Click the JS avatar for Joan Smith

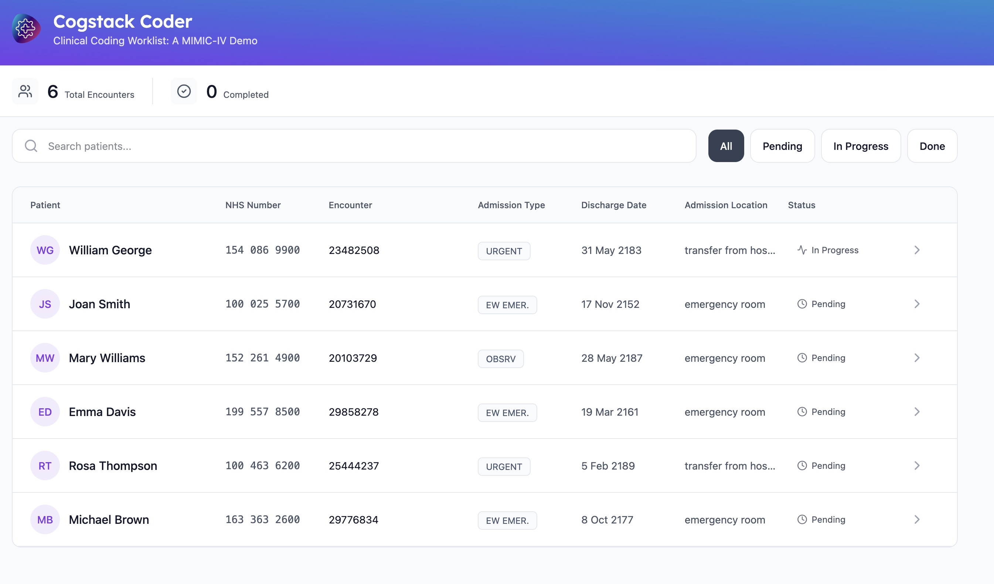(45, 304)
